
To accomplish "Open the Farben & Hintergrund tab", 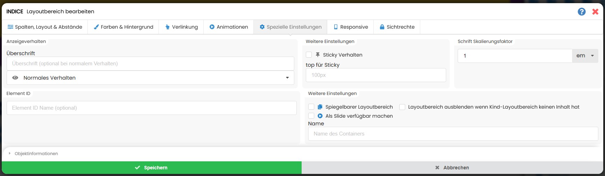I will click(x=124, y=27).
